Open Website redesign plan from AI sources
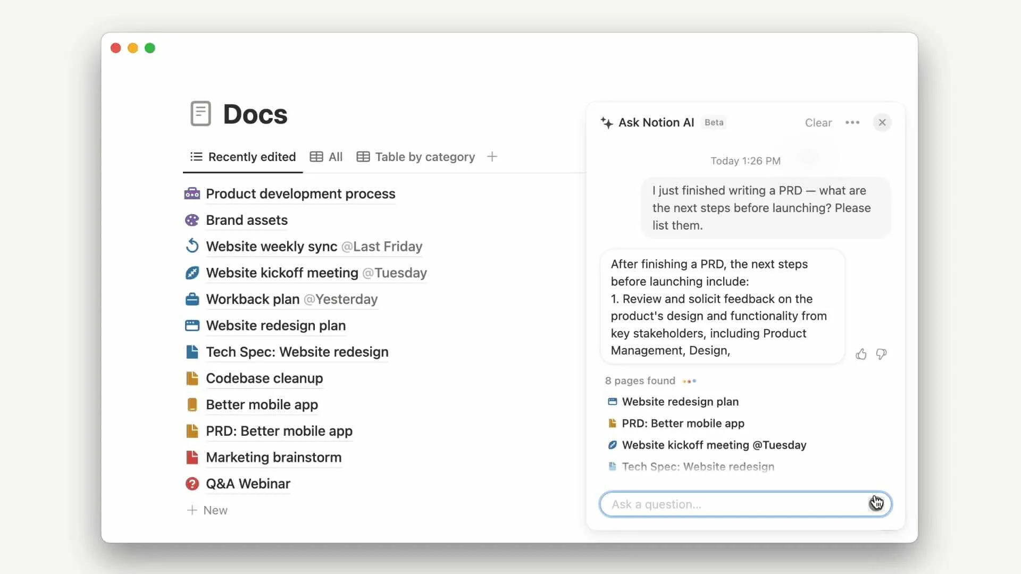Screen dimensions: 1021x574 tap(680, 402)
